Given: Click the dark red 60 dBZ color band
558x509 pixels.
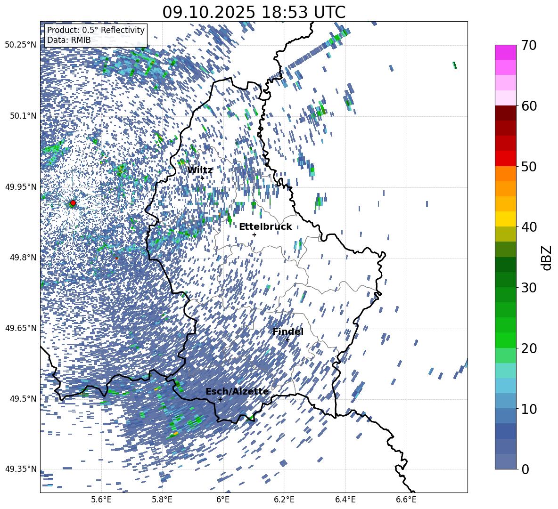Looking at the screenshot, I should 505,113.
